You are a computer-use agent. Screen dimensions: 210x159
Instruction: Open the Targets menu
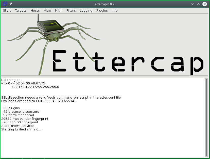pos(21,11)
